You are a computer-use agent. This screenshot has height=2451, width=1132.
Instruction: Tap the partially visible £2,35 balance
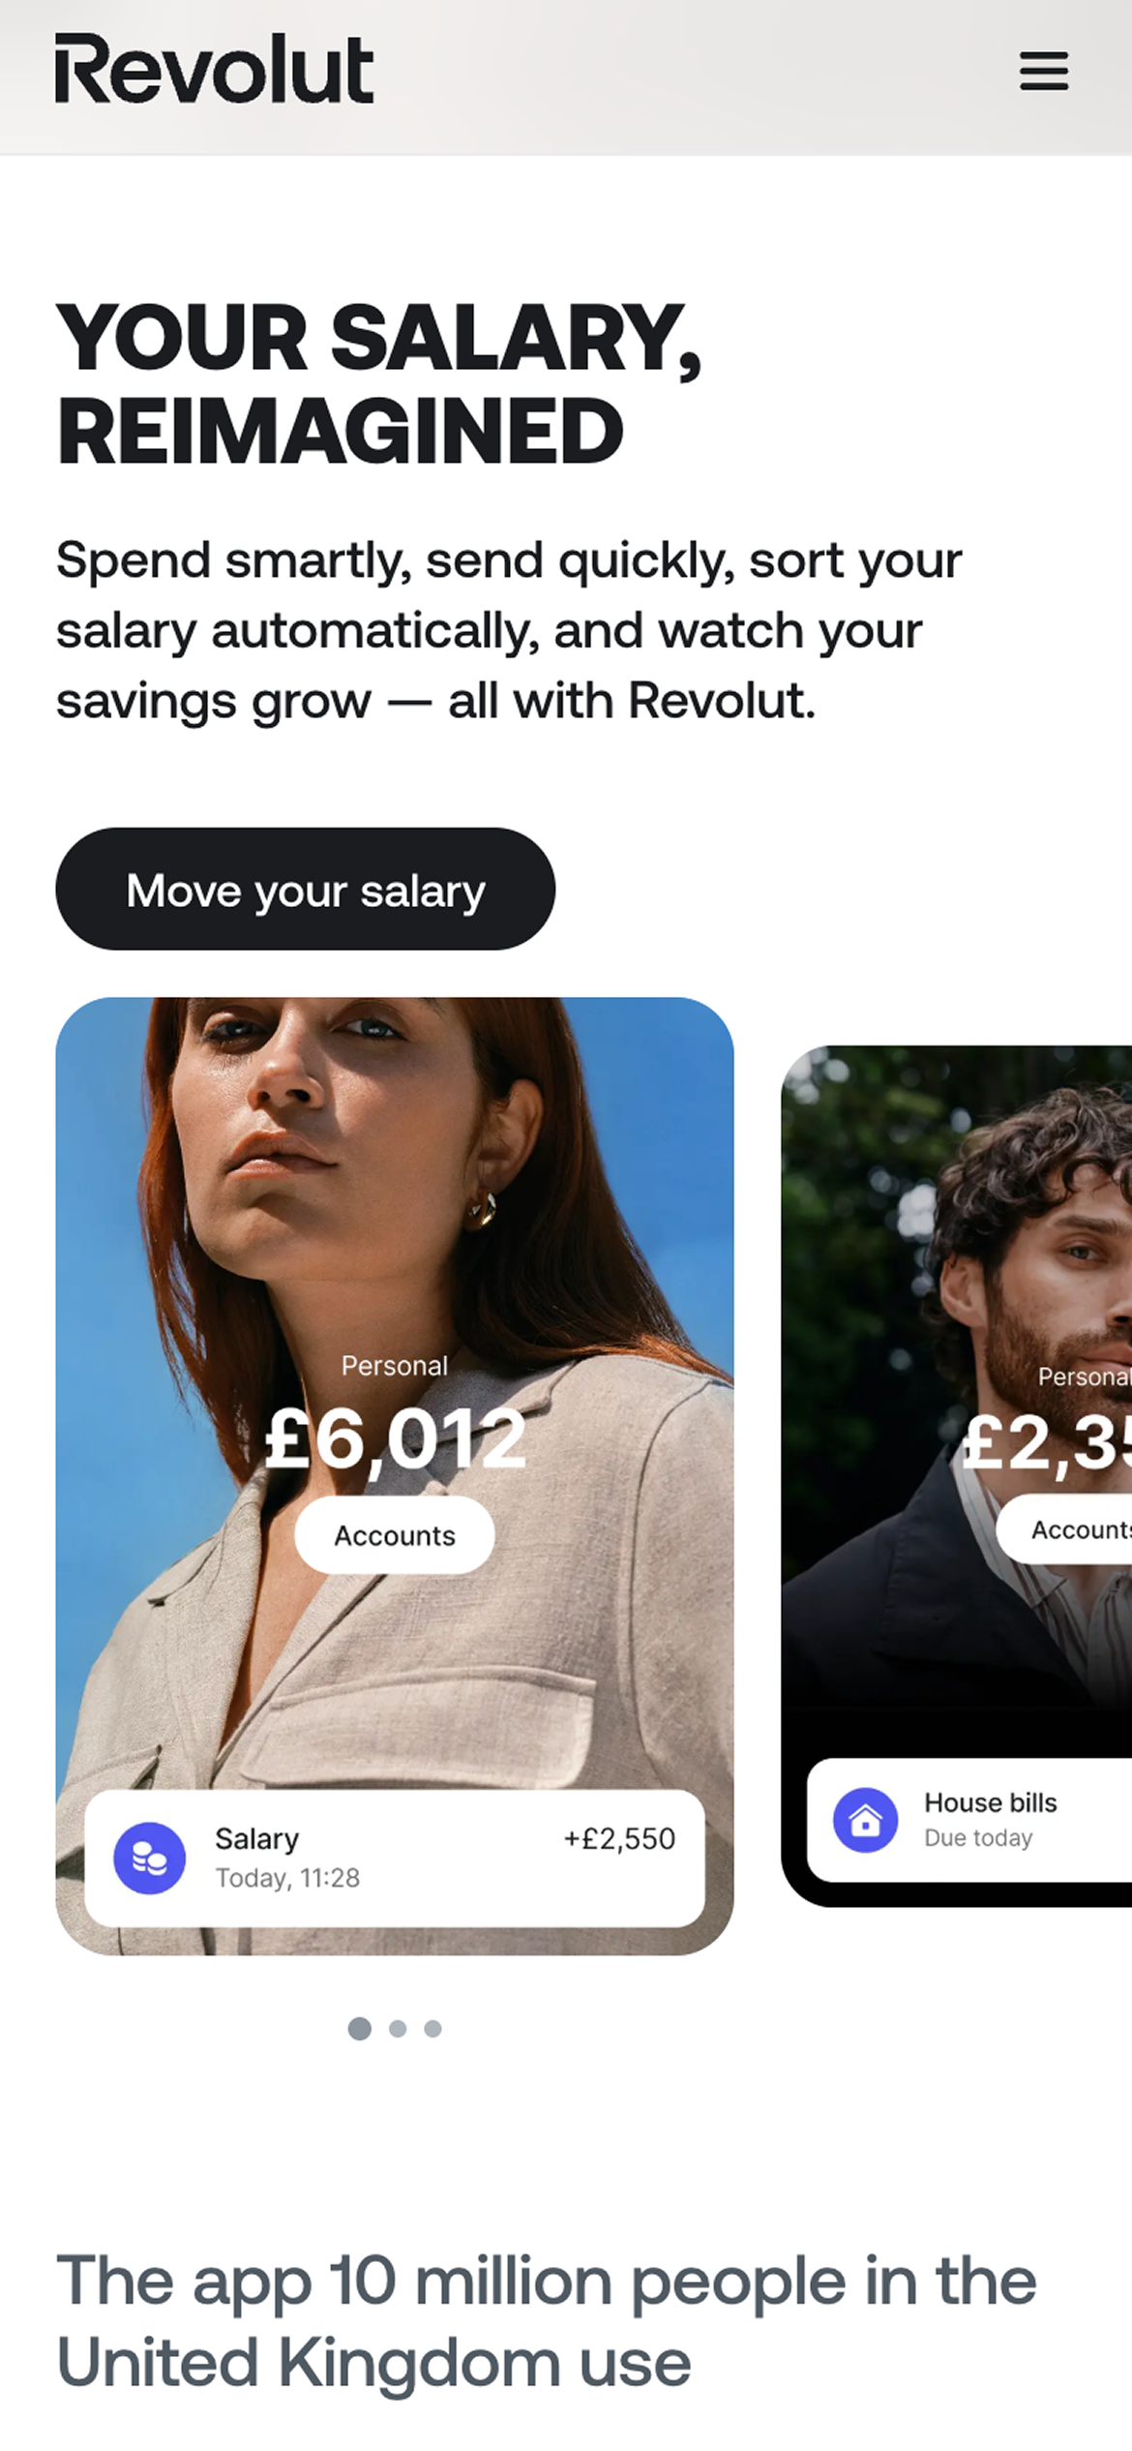[1047, 1443]
